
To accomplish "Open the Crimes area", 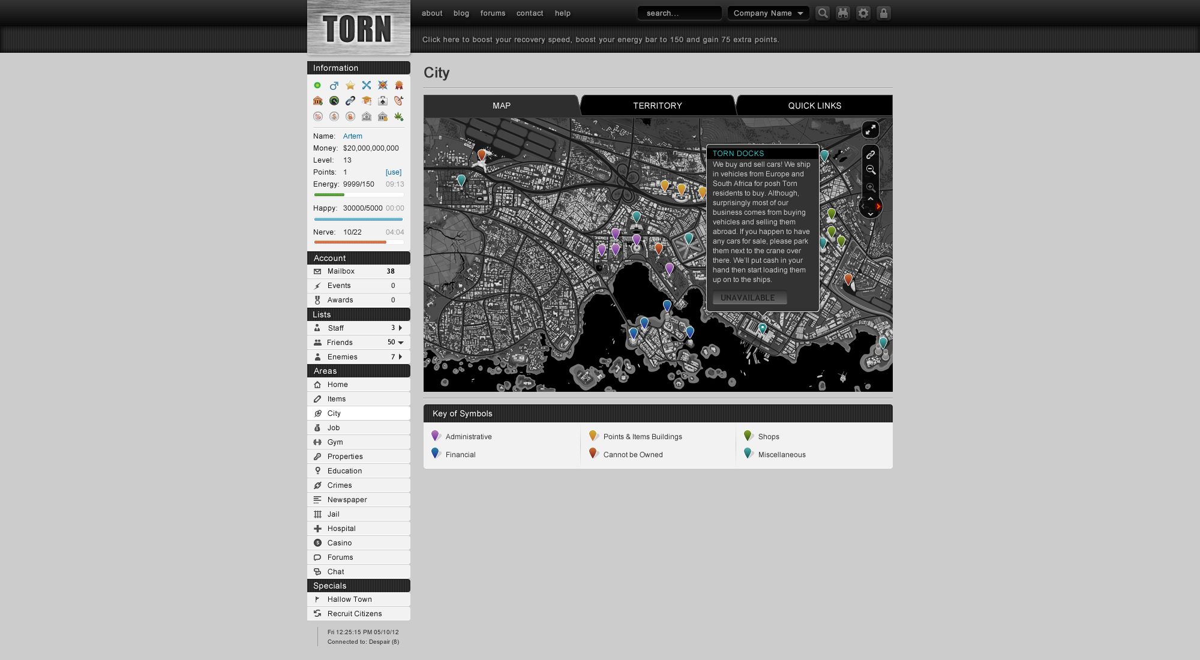I will click(359, 485).
